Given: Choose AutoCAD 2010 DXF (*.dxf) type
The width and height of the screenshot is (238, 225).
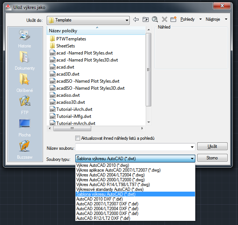Looking at the screenshot, I should click(135, 199).
